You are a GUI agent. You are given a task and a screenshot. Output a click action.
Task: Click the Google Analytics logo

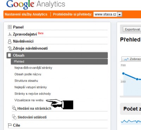pos(36,5)
